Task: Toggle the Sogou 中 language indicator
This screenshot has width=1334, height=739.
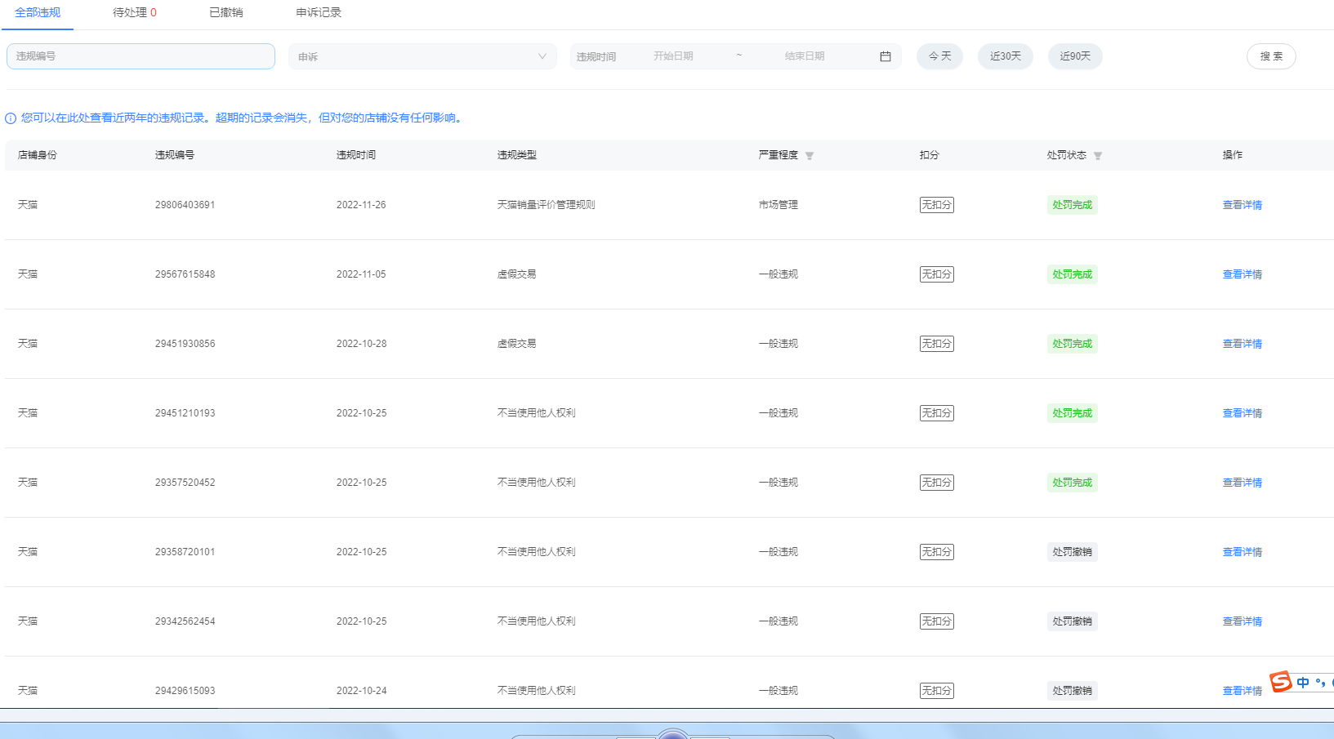Action: [x=1303, y=683]
